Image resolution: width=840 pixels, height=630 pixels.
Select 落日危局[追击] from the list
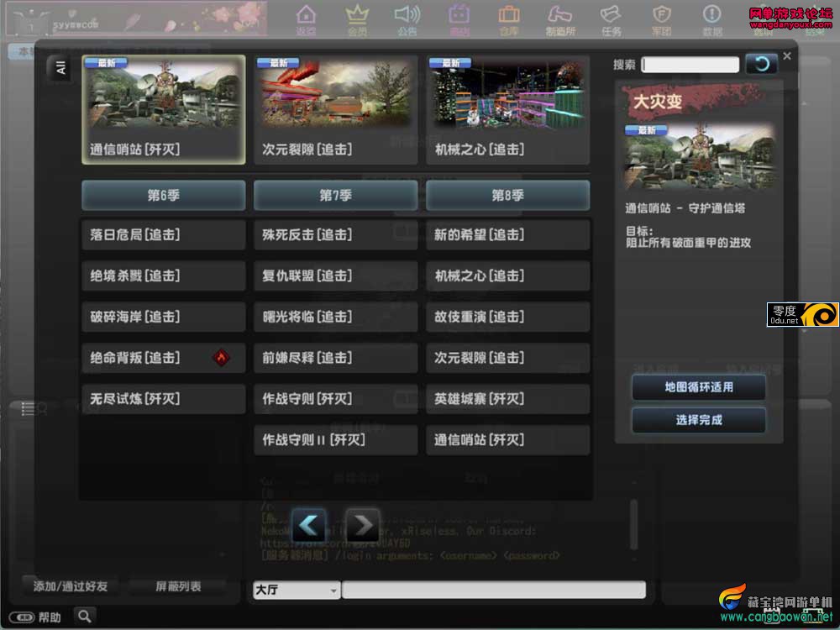(x=164, y=234)
